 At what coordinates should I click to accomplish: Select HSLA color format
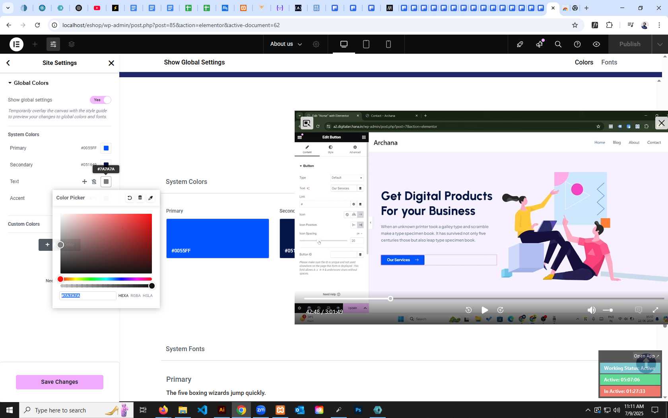[x=148, y=296]
